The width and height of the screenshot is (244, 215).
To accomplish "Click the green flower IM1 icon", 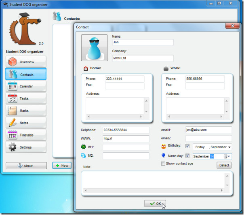I will [83, 147].
